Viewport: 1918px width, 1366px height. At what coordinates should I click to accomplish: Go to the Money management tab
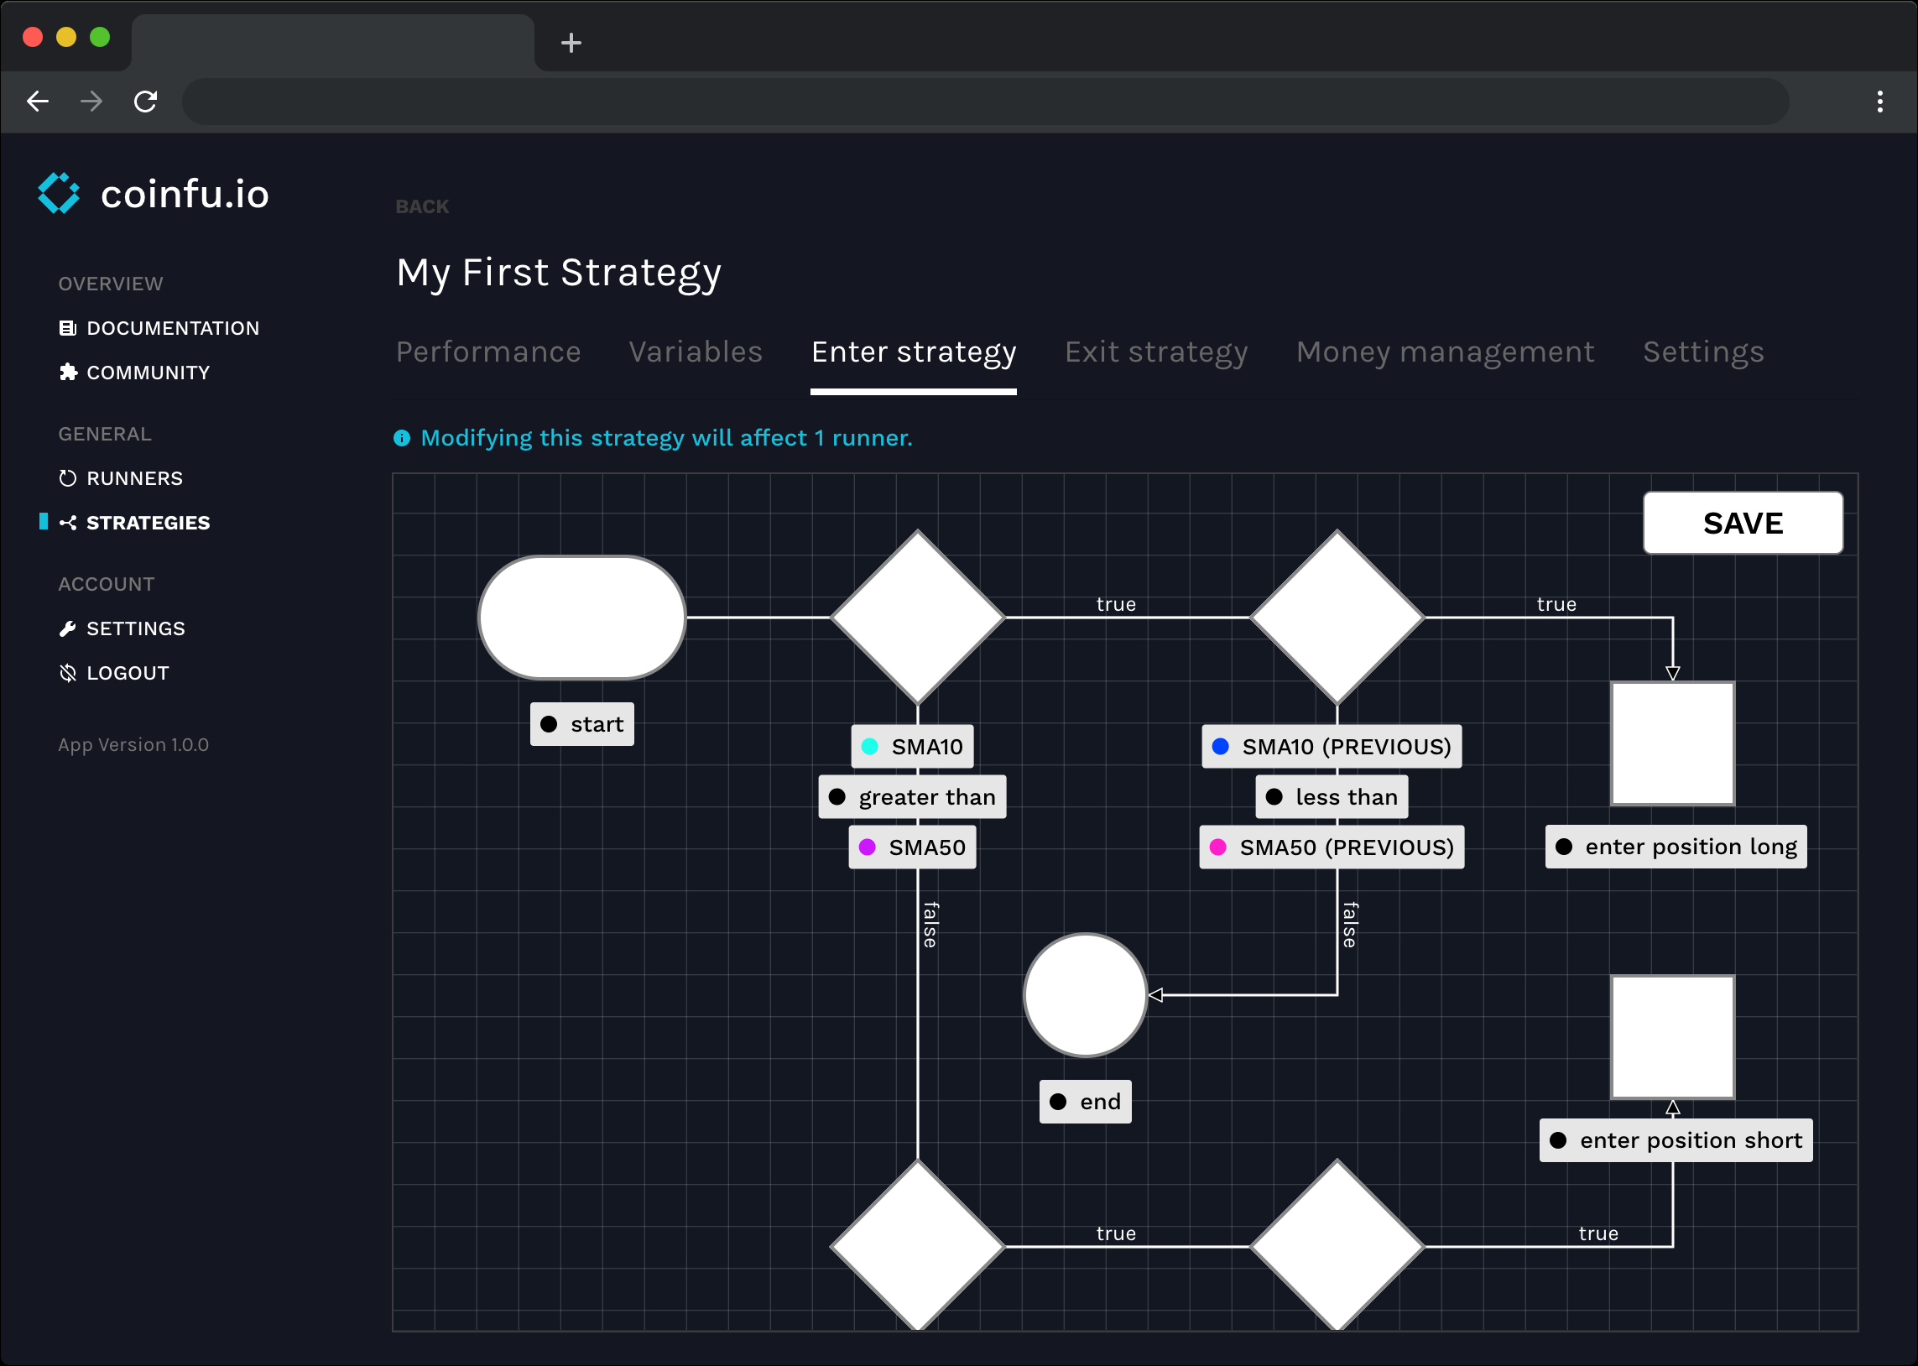coord(1445,352)
